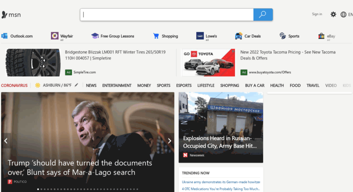Click the Outlook.com text link
The height and width of the screenshot is (192, 353).
[21, 36]
